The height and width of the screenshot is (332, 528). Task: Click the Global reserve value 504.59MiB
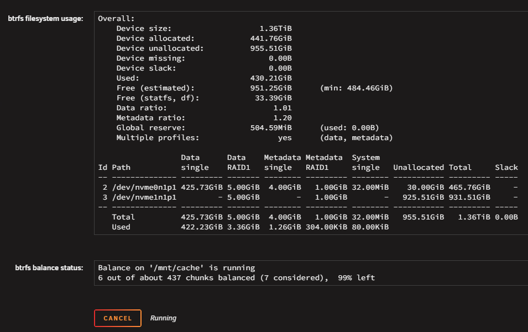[271, 128]
